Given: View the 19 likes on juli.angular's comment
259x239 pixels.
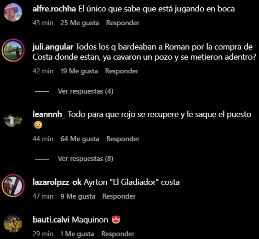Looking at the screenshot, I should click(79, 71).
